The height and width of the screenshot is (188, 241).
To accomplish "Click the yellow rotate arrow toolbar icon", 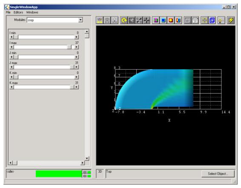I will 124,20.
